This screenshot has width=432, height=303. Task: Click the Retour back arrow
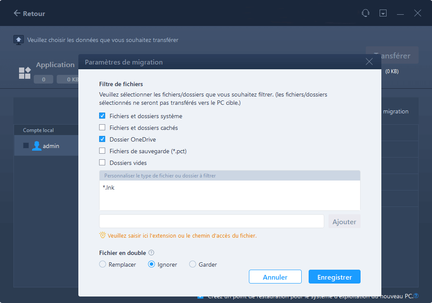(17, 13)
